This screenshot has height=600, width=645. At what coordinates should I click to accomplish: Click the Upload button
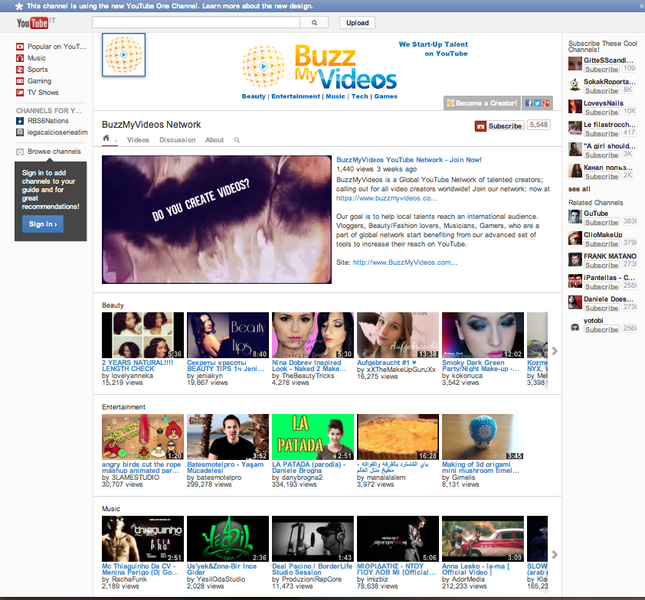coord(358,23)
